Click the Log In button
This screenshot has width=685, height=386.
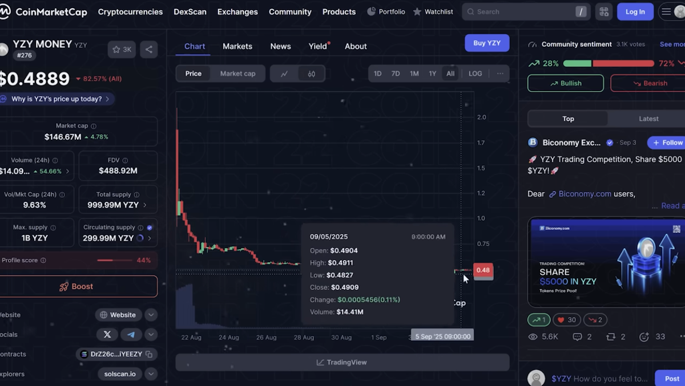click(x=635, y=11)
